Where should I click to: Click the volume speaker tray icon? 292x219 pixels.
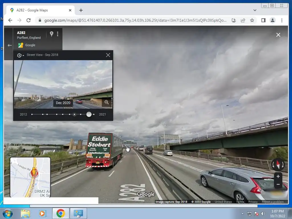pyautogui.click(x=263, y=214)
